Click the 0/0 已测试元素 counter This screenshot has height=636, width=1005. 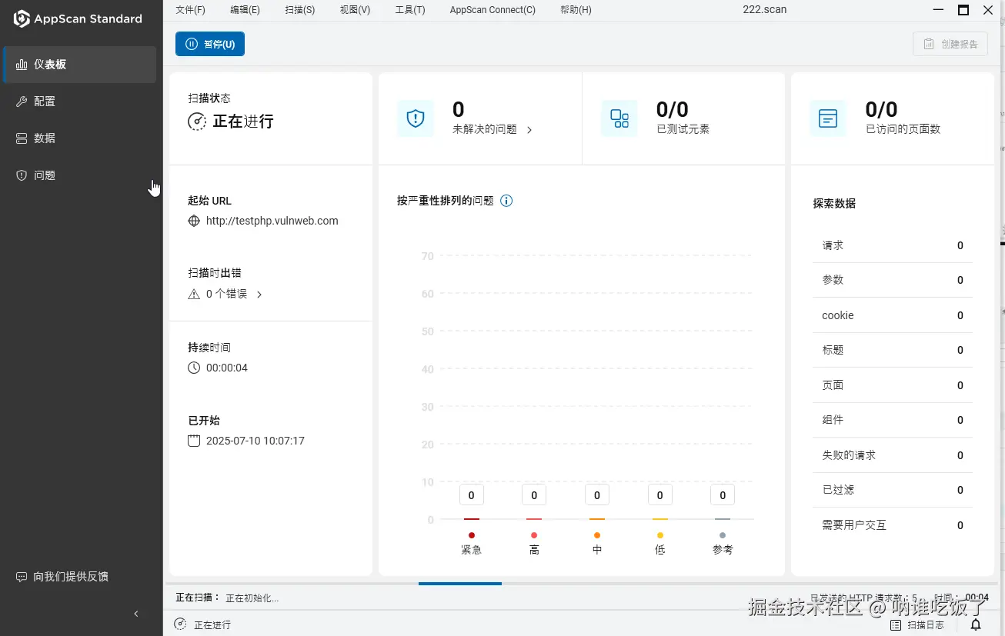673,110
